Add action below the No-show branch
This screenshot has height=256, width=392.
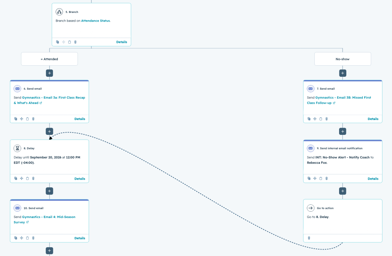click(343, 73)
